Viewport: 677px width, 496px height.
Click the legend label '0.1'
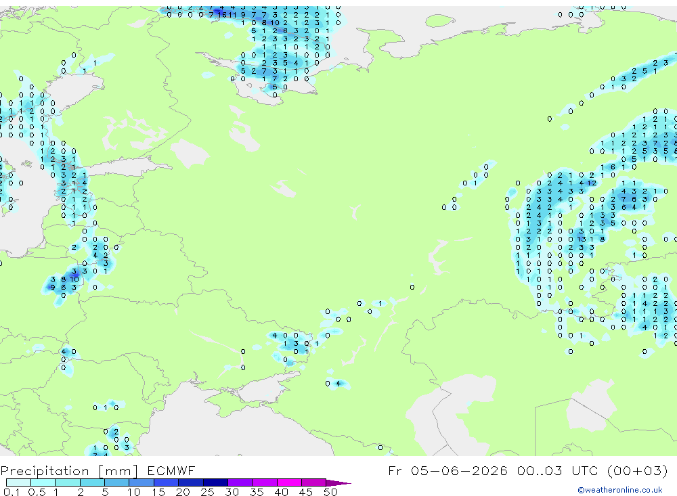pyautogui.click(x=12, y=492)
